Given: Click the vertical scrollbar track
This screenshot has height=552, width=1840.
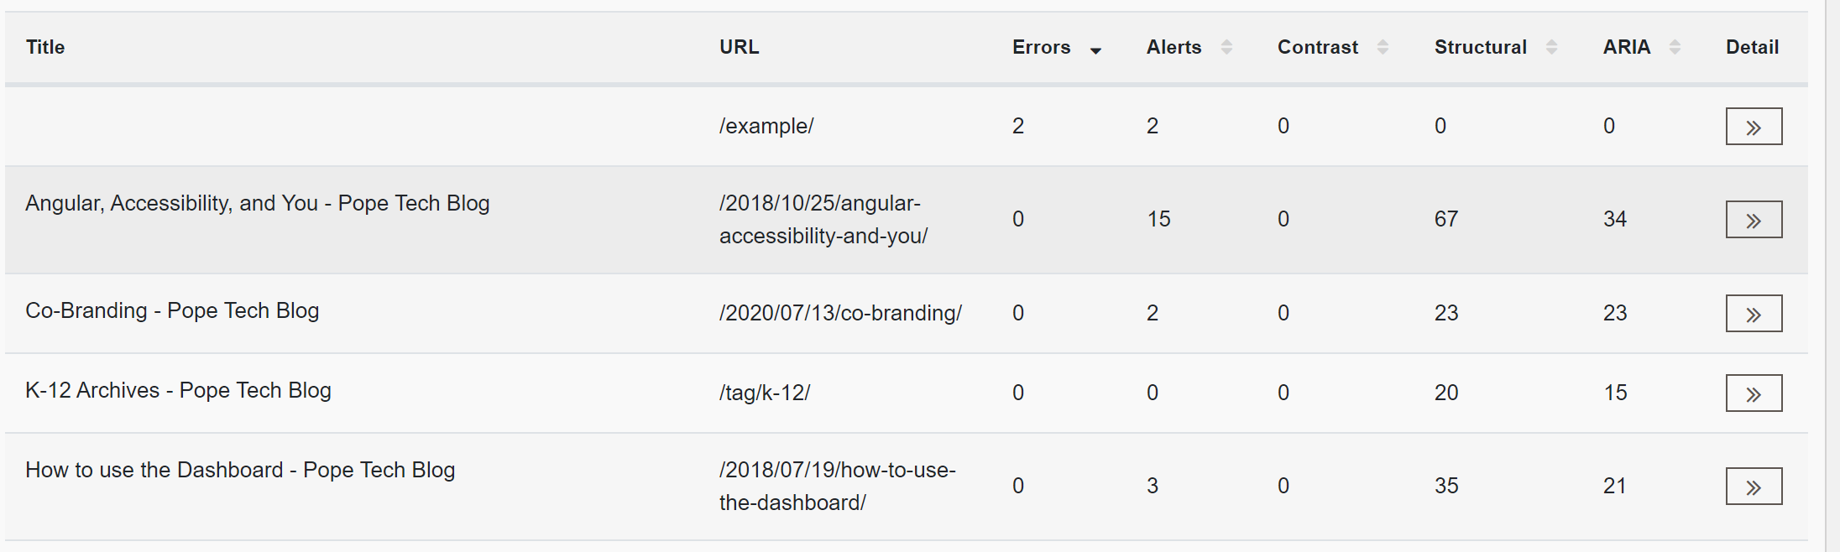Looking at the screenshot, I should [1832, 276].
